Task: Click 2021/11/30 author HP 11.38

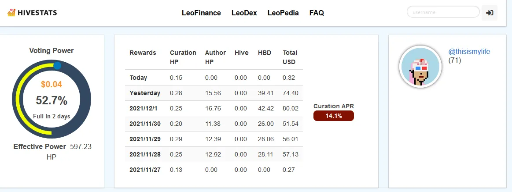Action: 213,124
